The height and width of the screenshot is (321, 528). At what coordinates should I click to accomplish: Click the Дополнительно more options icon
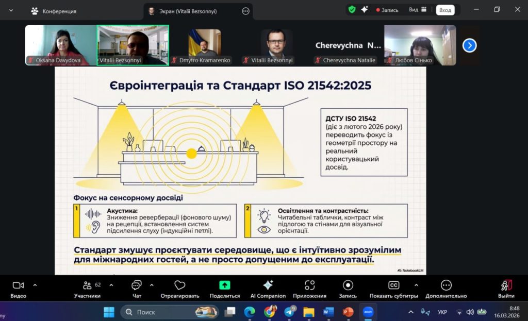pos(446,286)
